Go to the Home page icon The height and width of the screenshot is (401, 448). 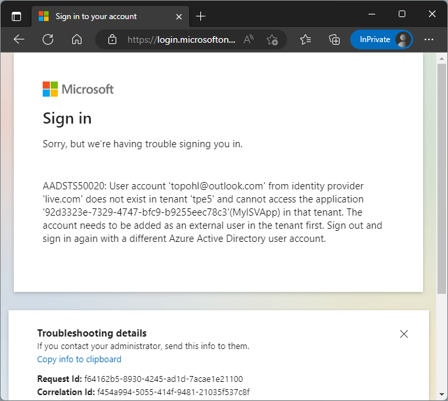pyautogui.click(x=77, y=39)
